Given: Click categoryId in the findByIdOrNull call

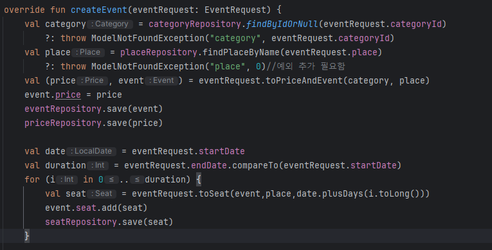Looking at the screenshot, I should point(415,24).
